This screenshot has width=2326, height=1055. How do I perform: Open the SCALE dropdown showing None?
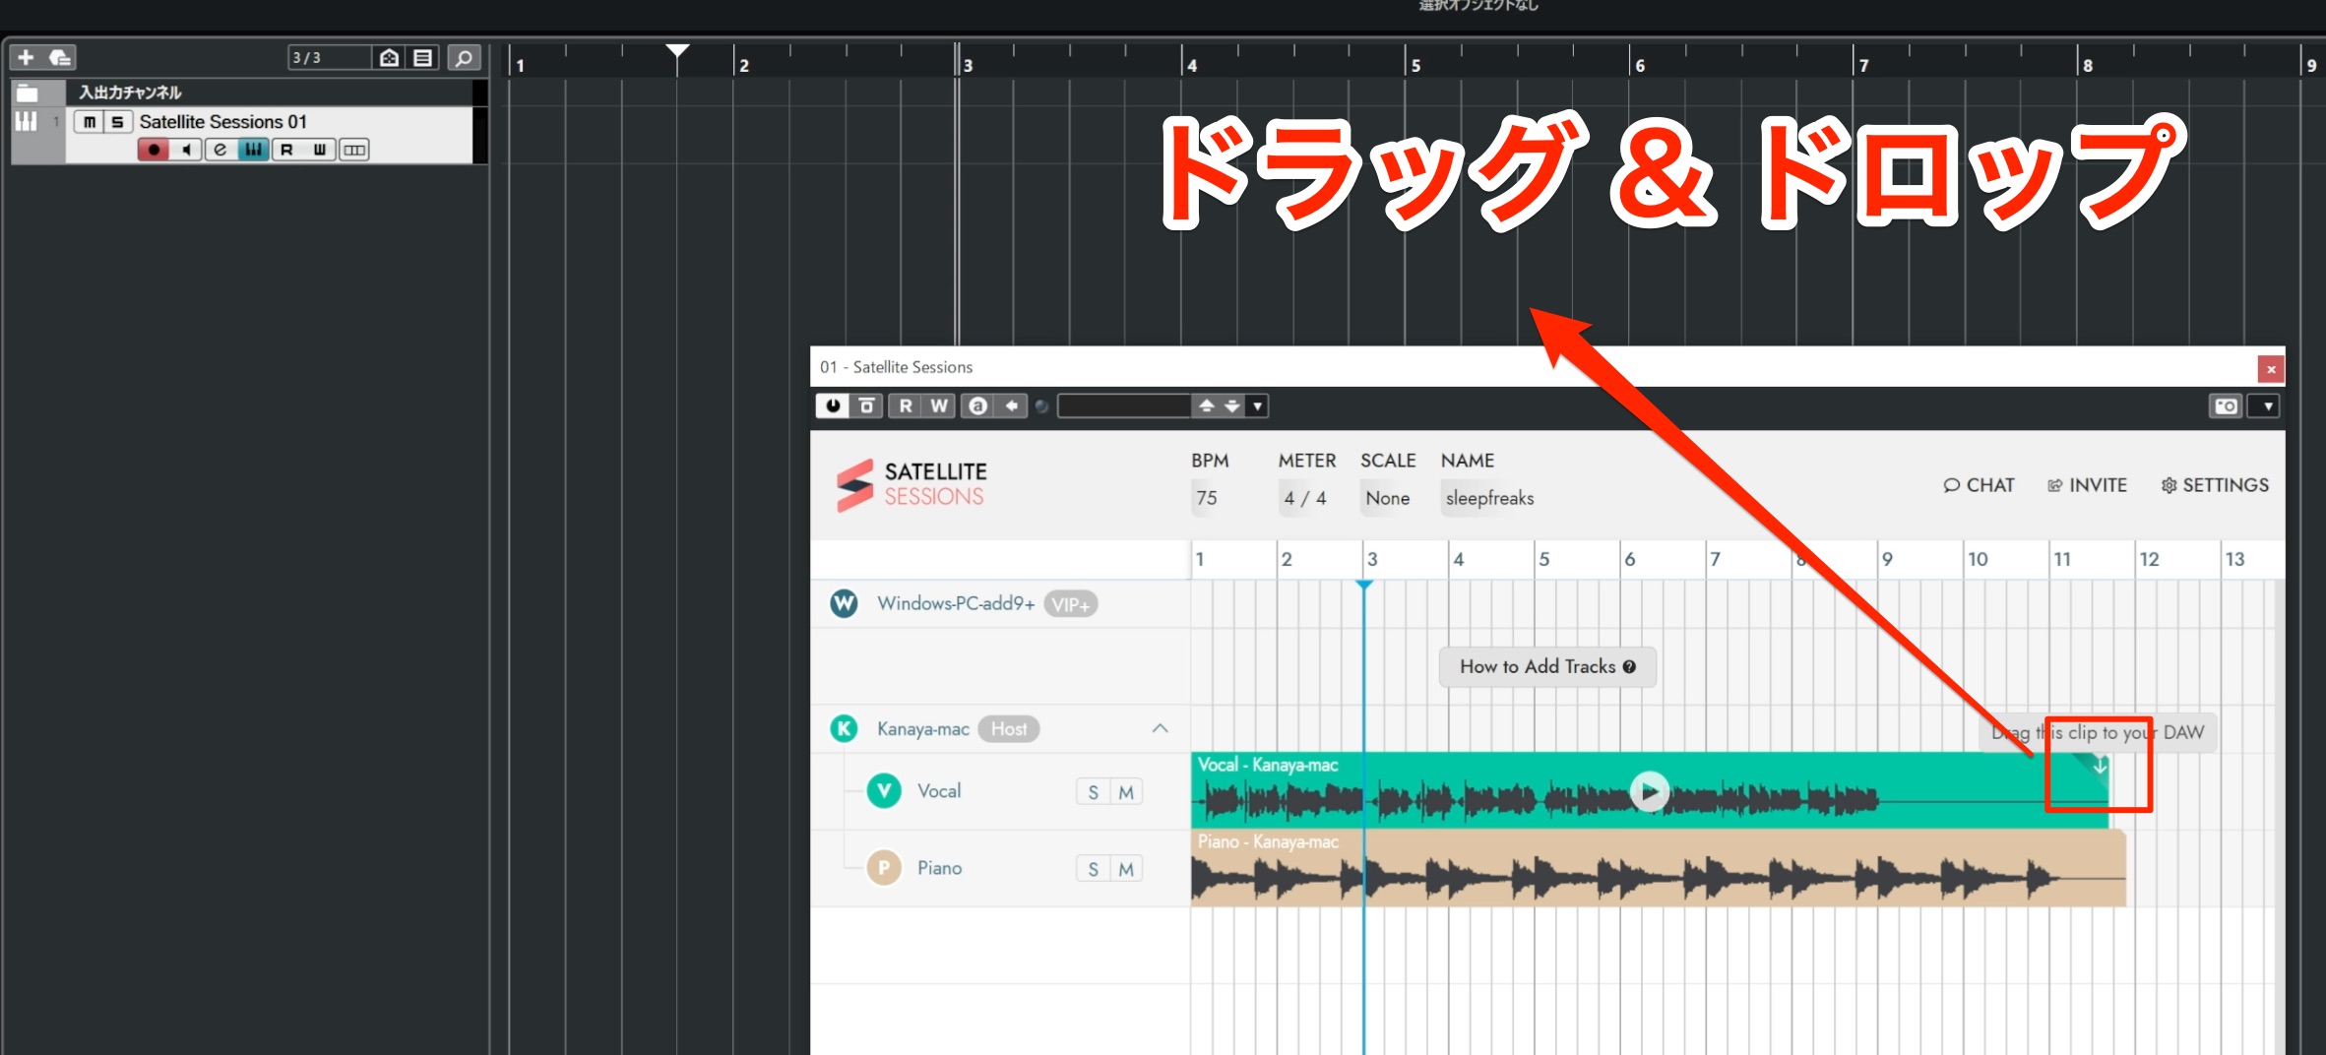[x=1388, y=498]
